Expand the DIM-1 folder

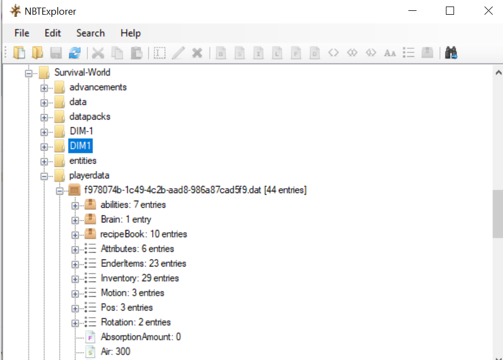click(44, 132)
